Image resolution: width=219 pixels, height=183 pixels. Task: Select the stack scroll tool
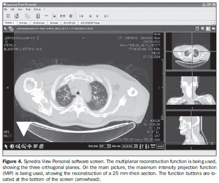[x=35, y=146]
